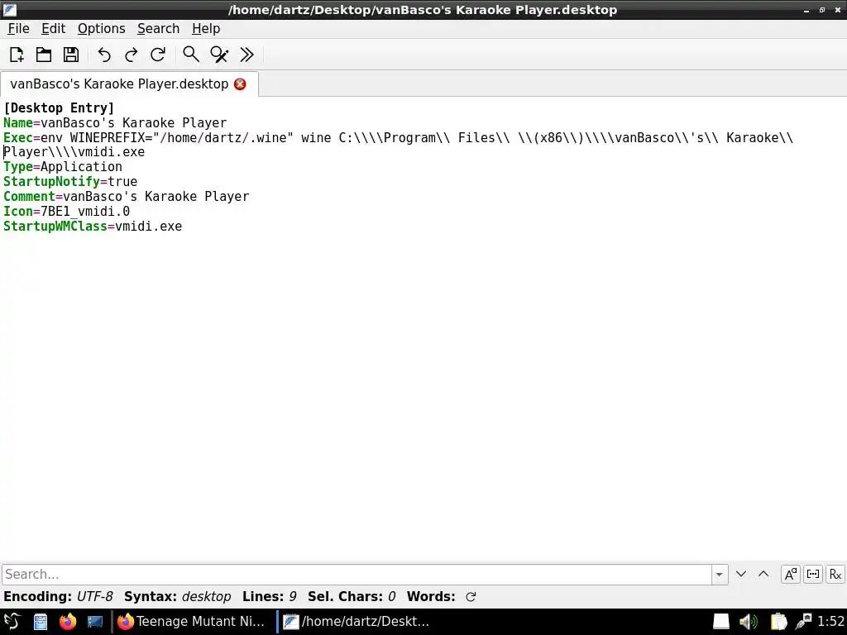Reload the document from disk
847x635 pixels.
tap(158, 55)
